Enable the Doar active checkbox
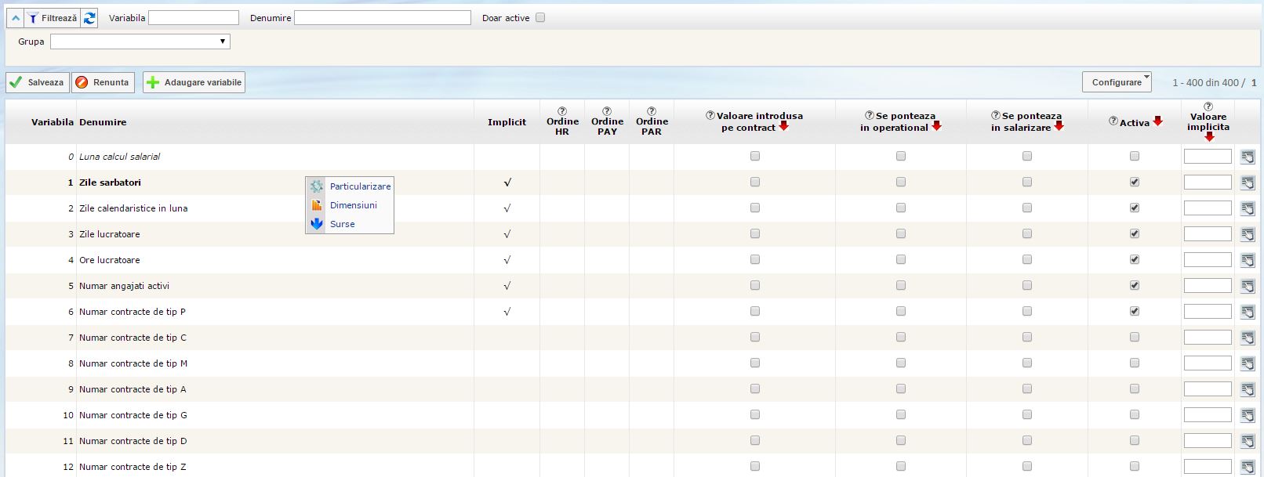 540,17
